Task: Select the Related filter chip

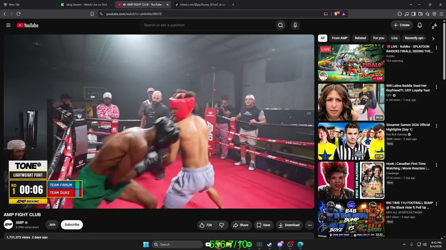Action: (x=360, y=38)
